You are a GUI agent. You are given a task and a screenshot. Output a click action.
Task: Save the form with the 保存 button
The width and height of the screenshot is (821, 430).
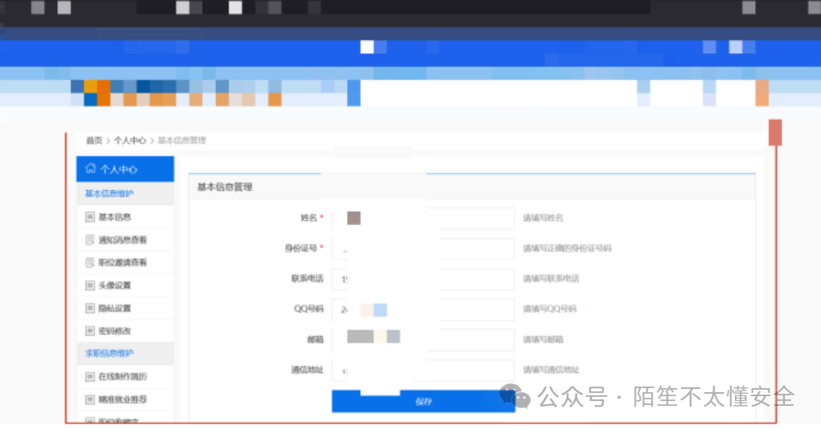tap(423, 401)
